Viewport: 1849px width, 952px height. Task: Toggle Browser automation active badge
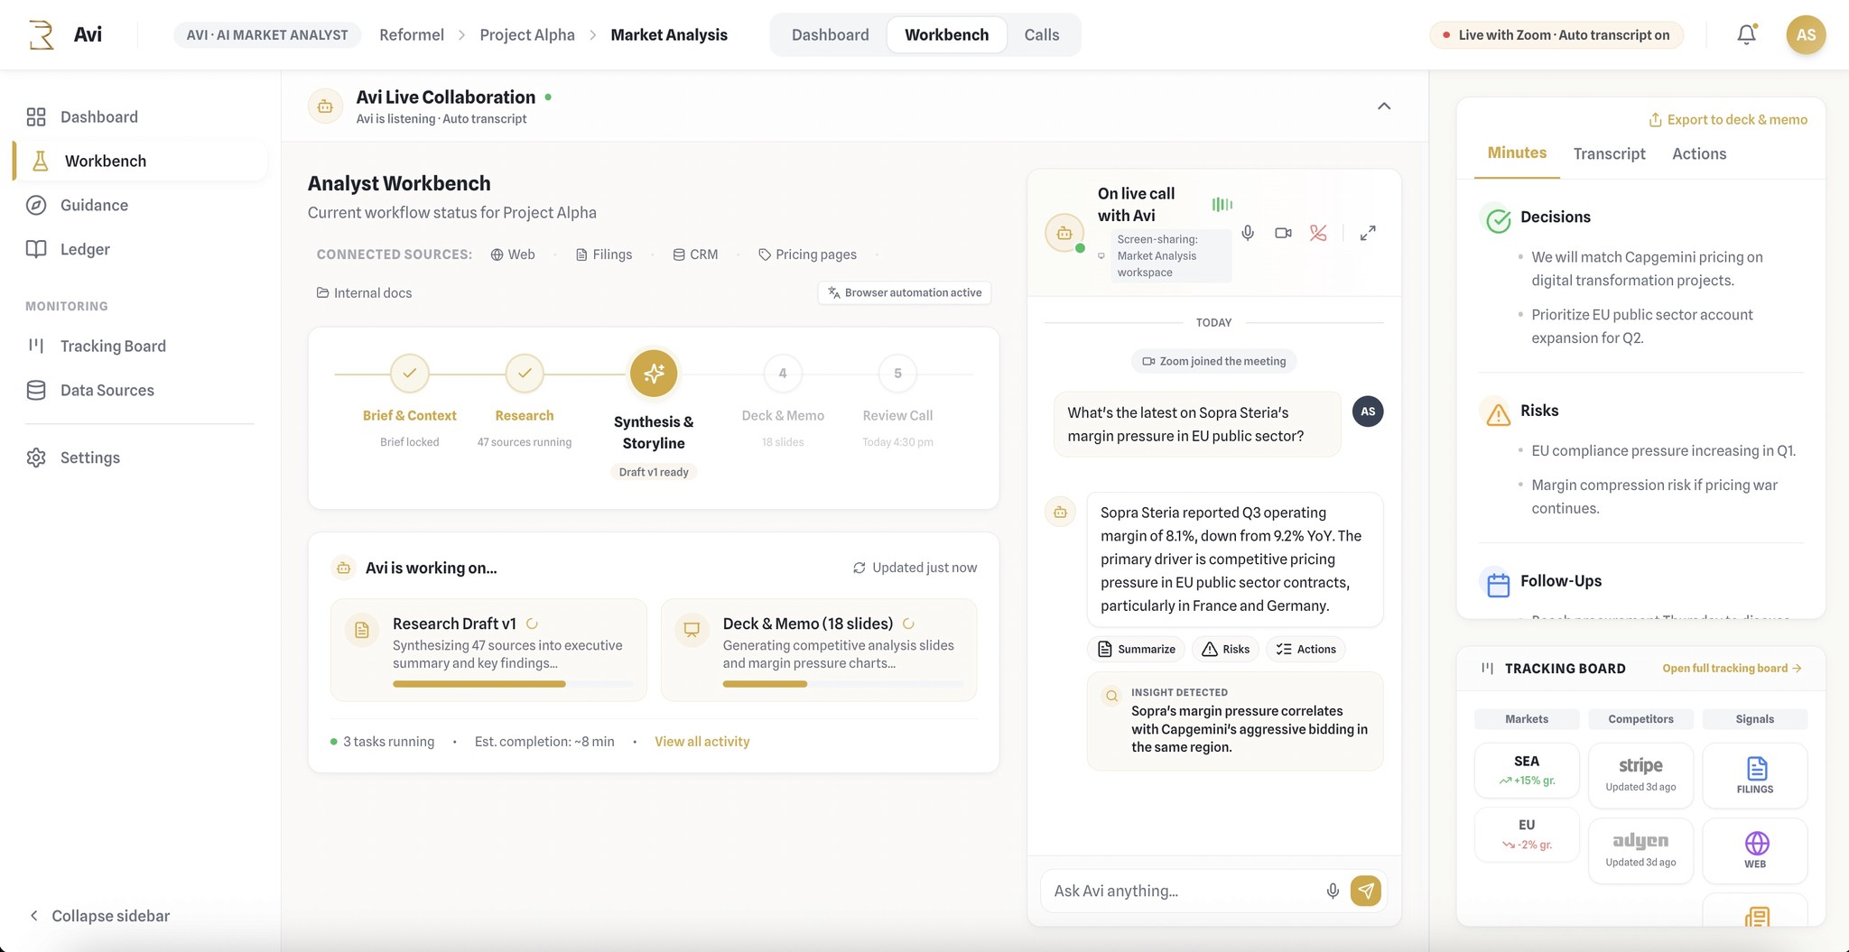click(905, 292)
